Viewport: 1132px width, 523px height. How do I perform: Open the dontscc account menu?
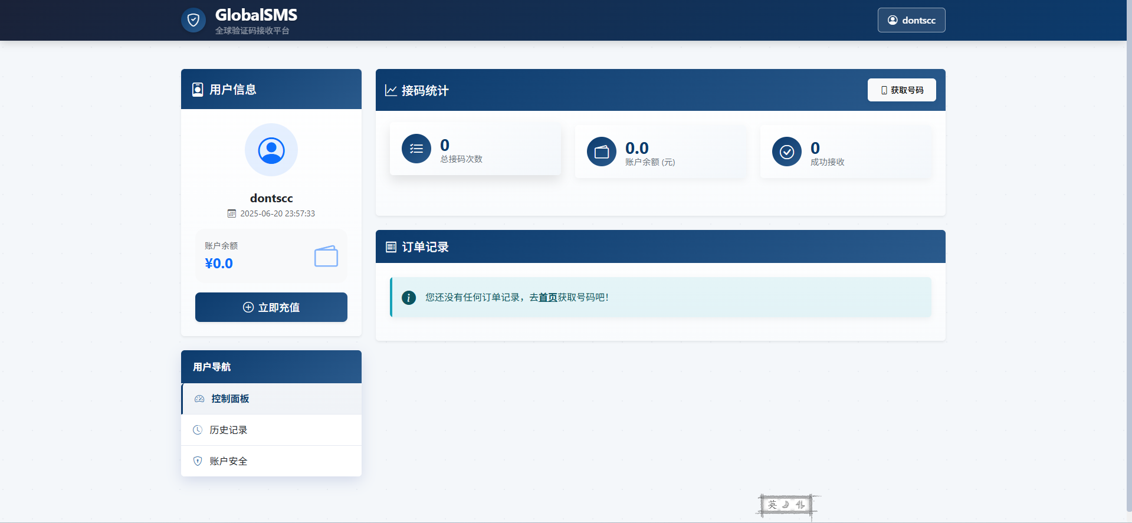point(911,20)
